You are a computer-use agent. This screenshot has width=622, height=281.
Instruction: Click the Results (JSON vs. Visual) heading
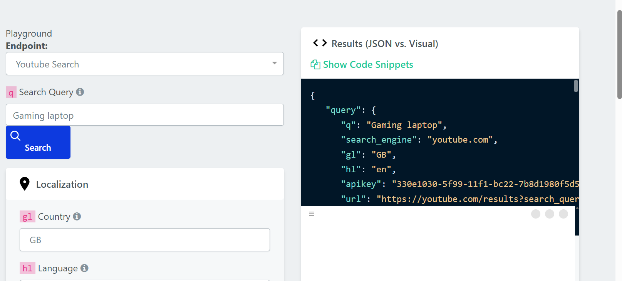pos(385,44)
